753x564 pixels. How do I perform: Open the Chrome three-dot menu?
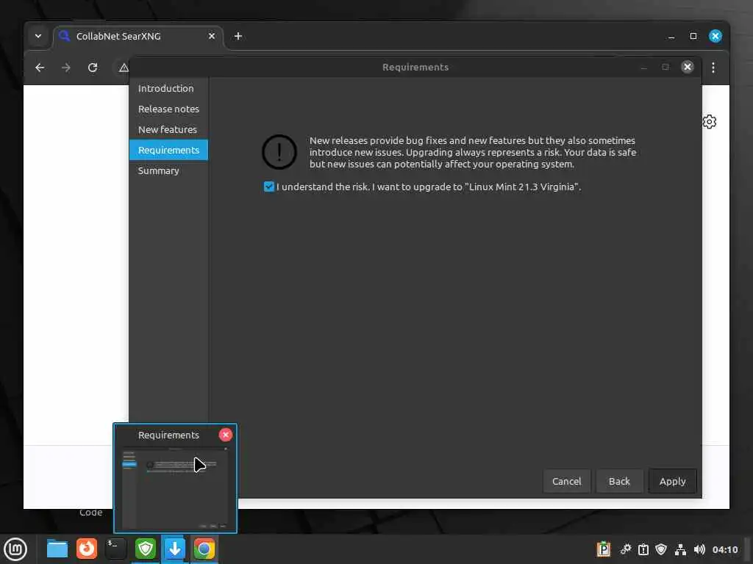point(713,68)
